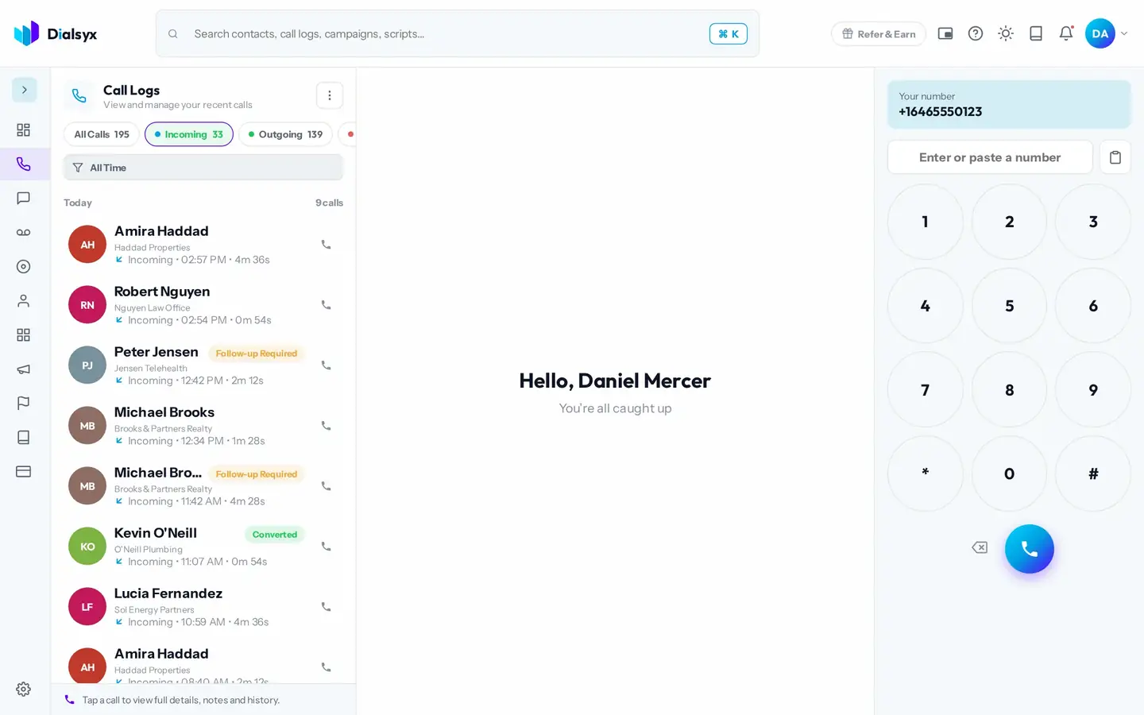
Task: Click the notifications bell icon
Action: point(1066,33)
